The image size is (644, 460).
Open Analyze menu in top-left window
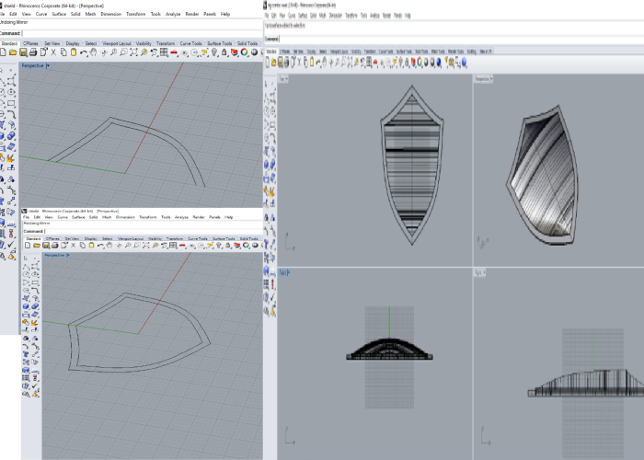point(173,14)
